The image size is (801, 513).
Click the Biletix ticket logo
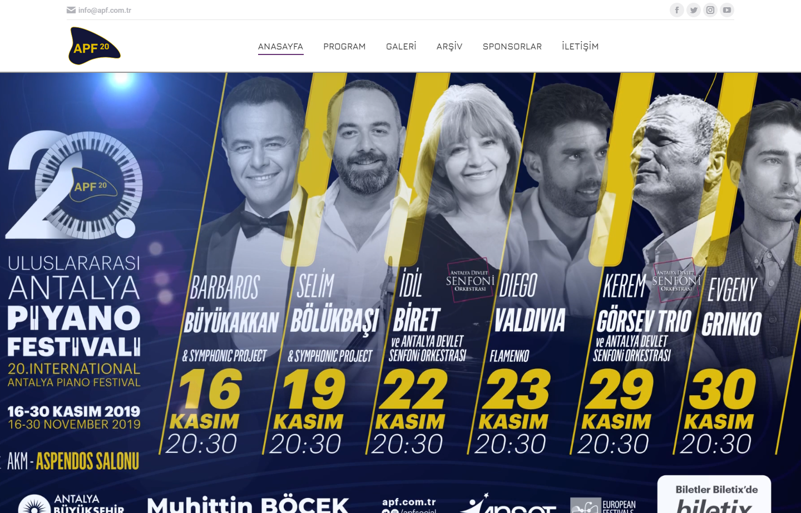[714, 505]
